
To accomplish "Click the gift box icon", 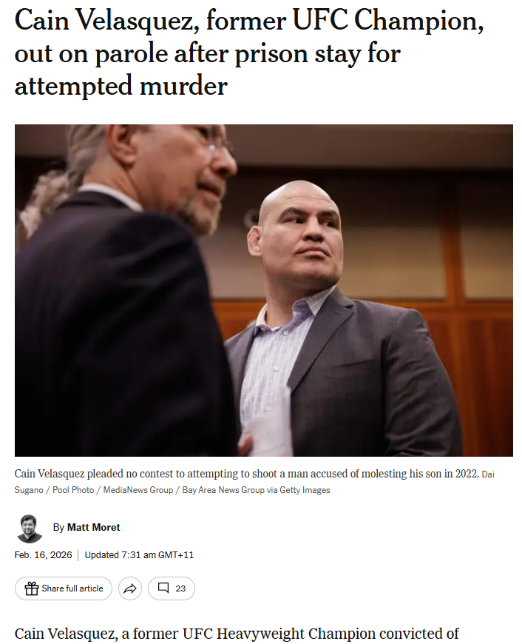I will pyautogui.click(x=32, y=588).
